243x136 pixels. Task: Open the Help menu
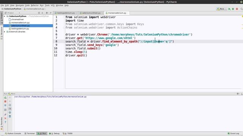(x=66, y=5)
